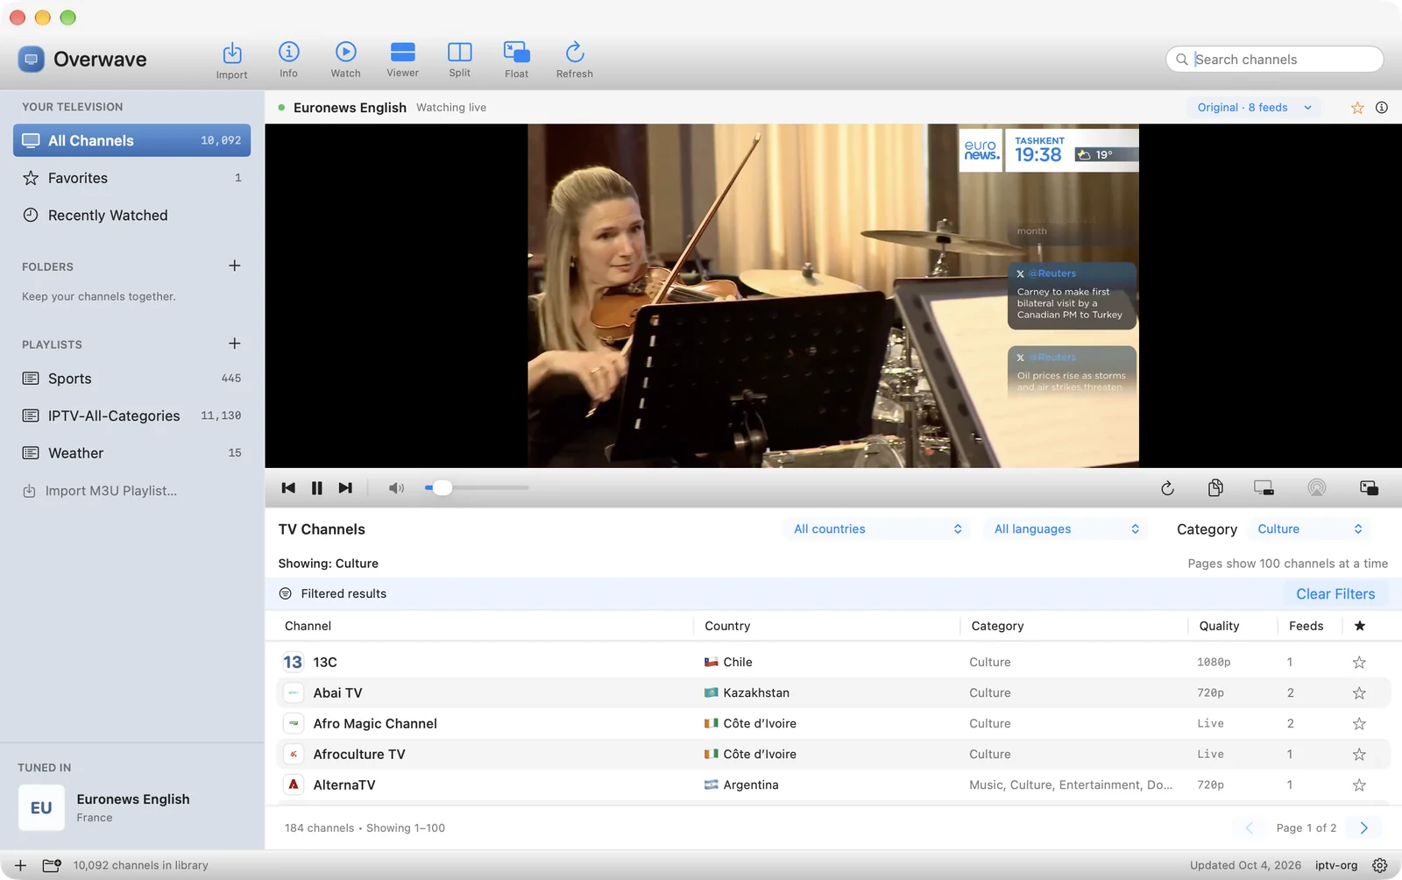Open settings gear in status bar

1380,865
